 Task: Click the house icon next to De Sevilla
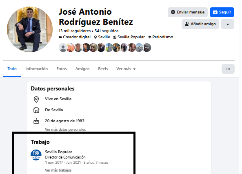tap(36, 110)
